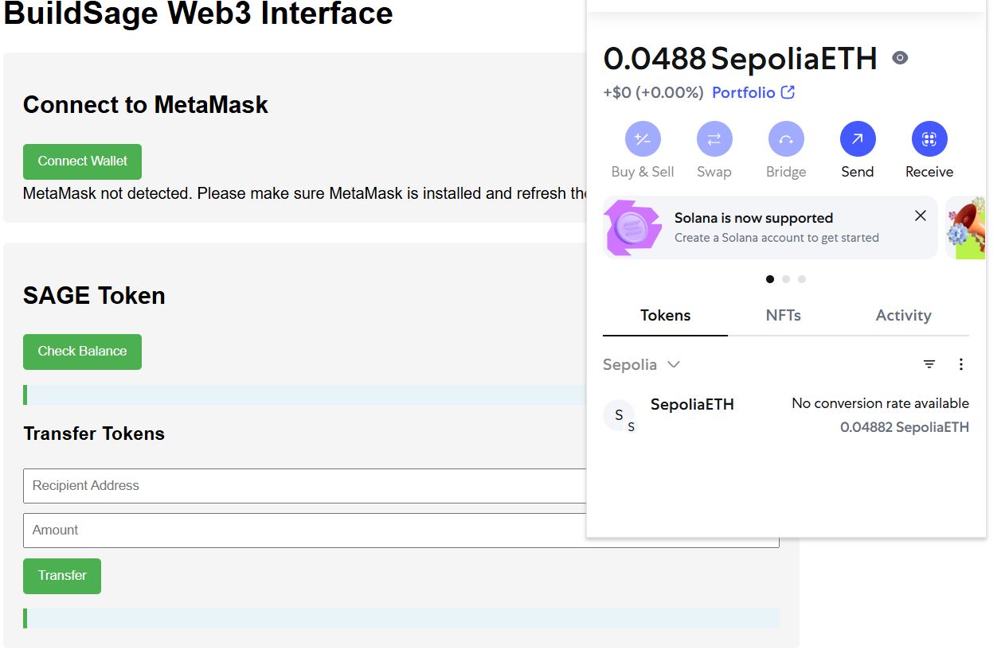The height and width of the screenshot is (657, 1005).
Task: Click the Solana logo banner image
Action: pyautogui.click(x=633, y=227)
